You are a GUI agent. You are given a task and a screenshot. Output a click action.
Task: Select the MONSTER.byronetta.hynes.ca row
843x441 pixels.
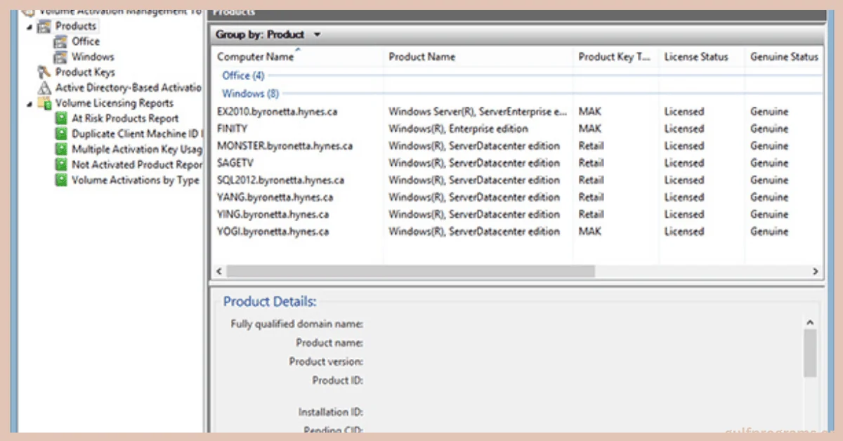click(517, 146)
